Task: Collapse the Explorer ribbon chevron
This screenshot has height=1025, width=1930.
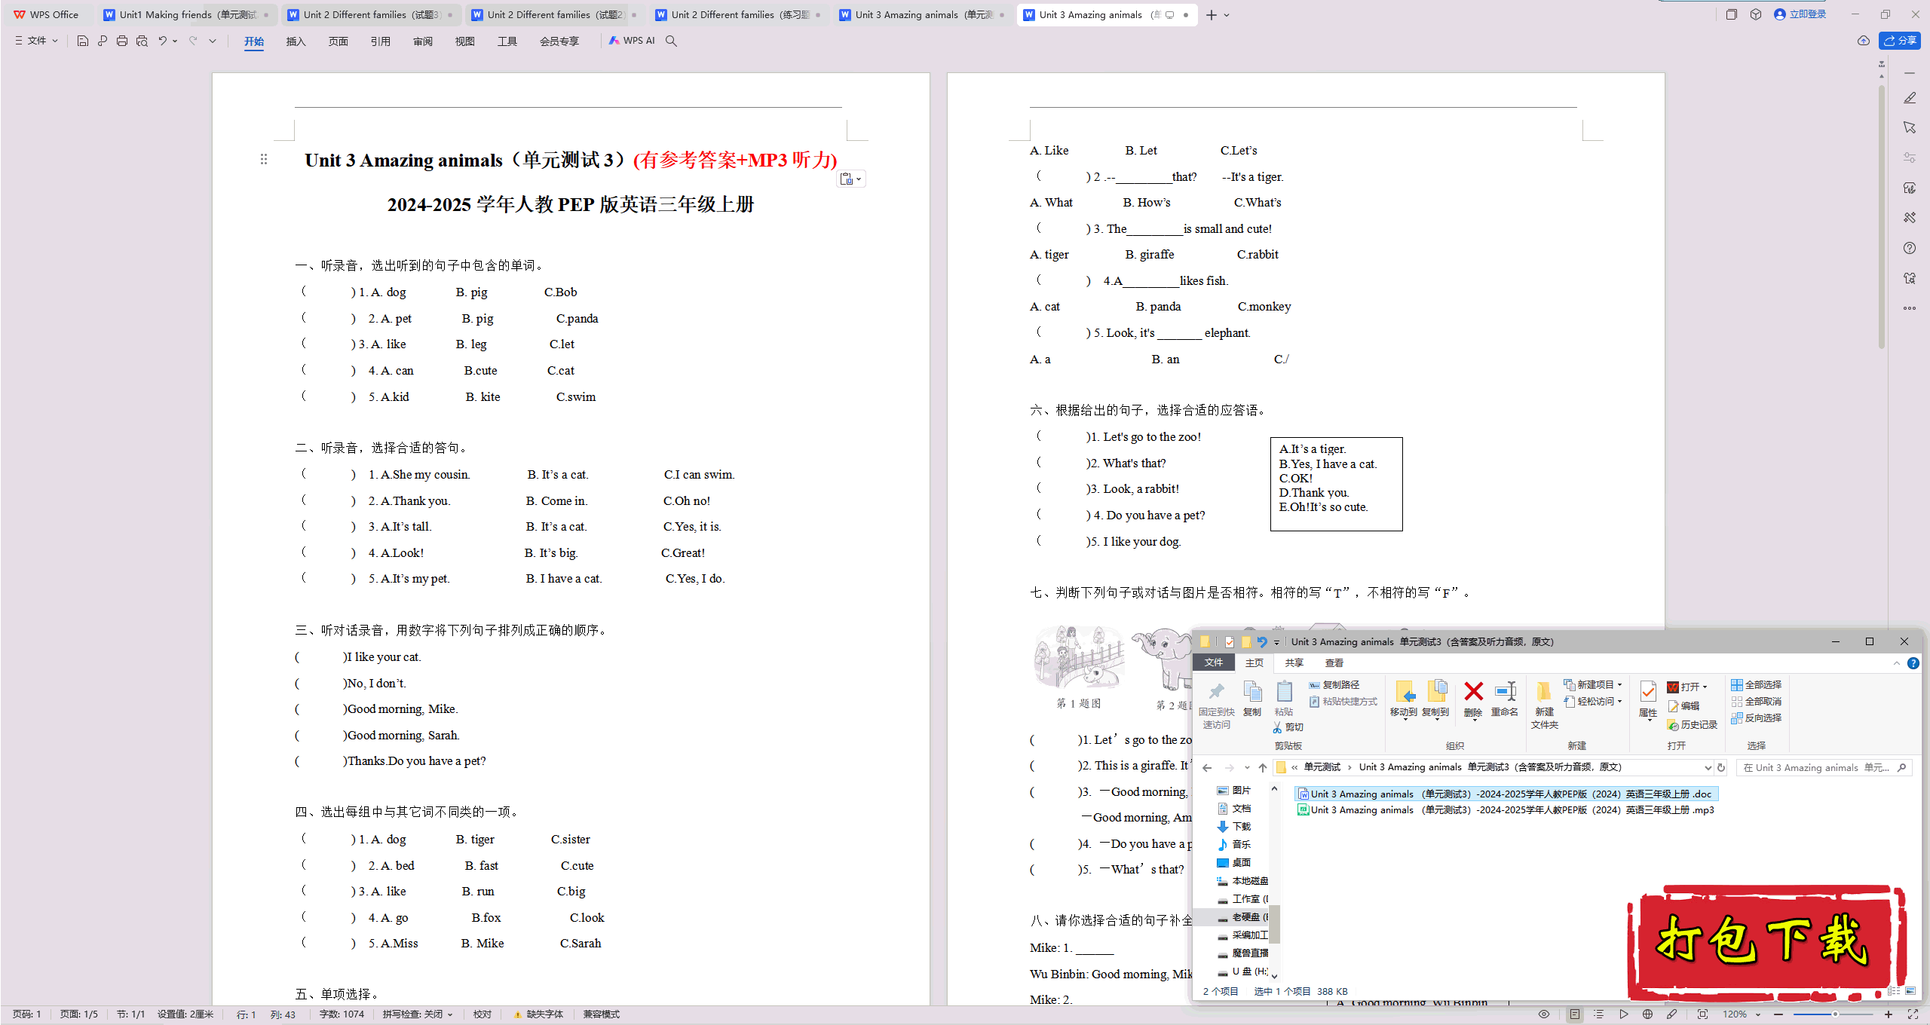Action: coord(1897,663)
